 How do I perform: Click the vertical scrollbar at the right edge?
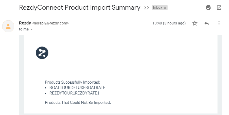tap(229, 38)
